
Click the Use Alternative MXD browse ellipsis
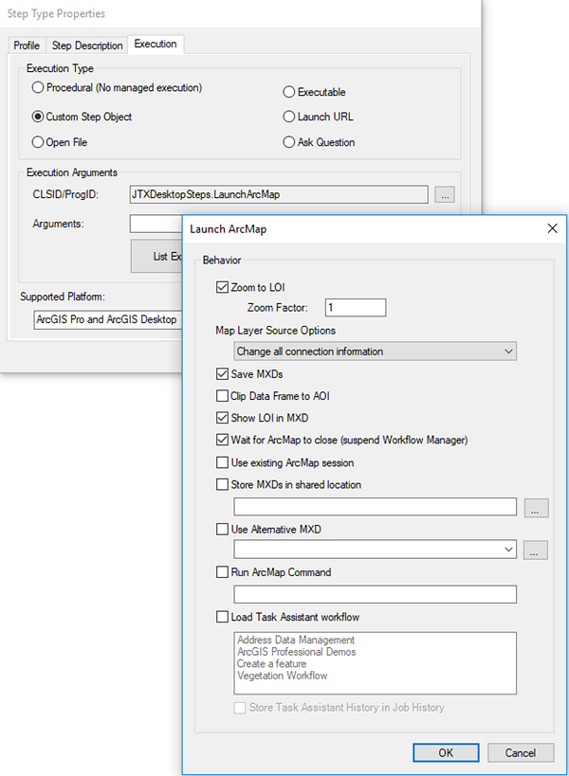(x=536, y=550)
